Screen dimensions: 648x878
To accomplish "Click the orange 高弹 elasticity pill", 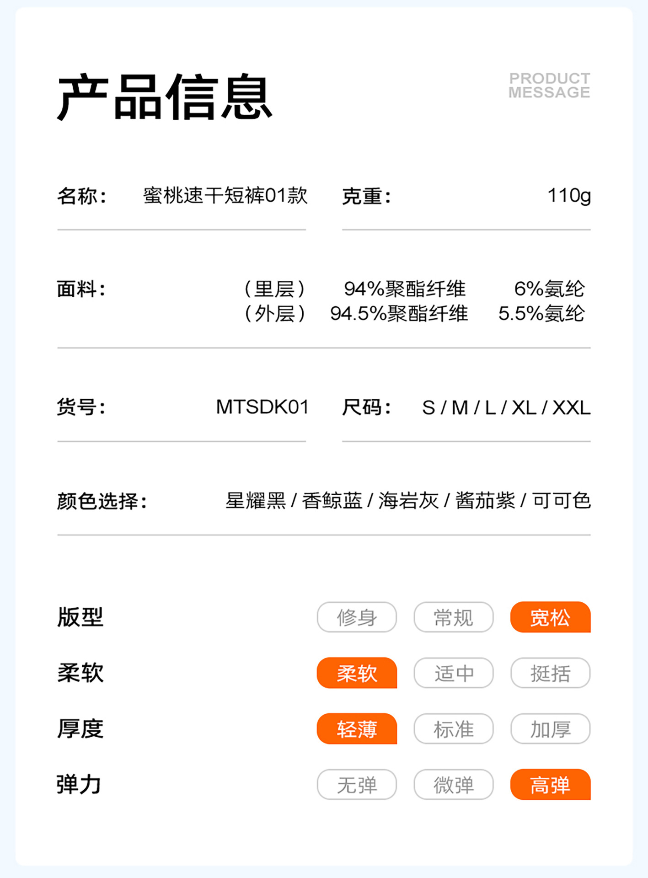I will coord(550,785).
